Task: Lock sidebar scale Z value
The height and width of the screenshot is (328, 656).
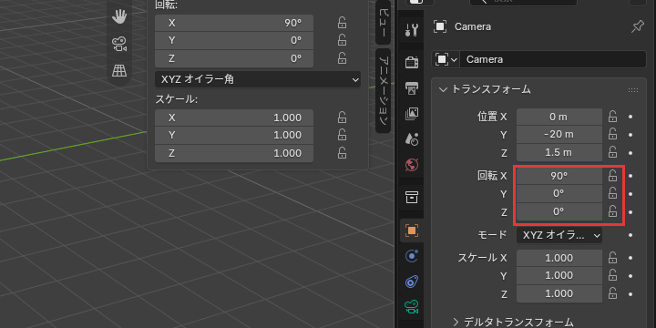Action: [x=342, y=153]
